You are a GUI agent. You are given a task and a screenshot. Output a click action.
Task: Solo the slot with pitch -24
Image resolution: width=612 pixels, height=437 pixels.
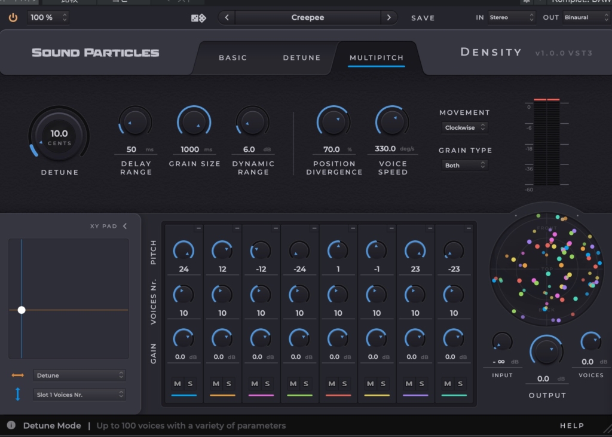305,383
